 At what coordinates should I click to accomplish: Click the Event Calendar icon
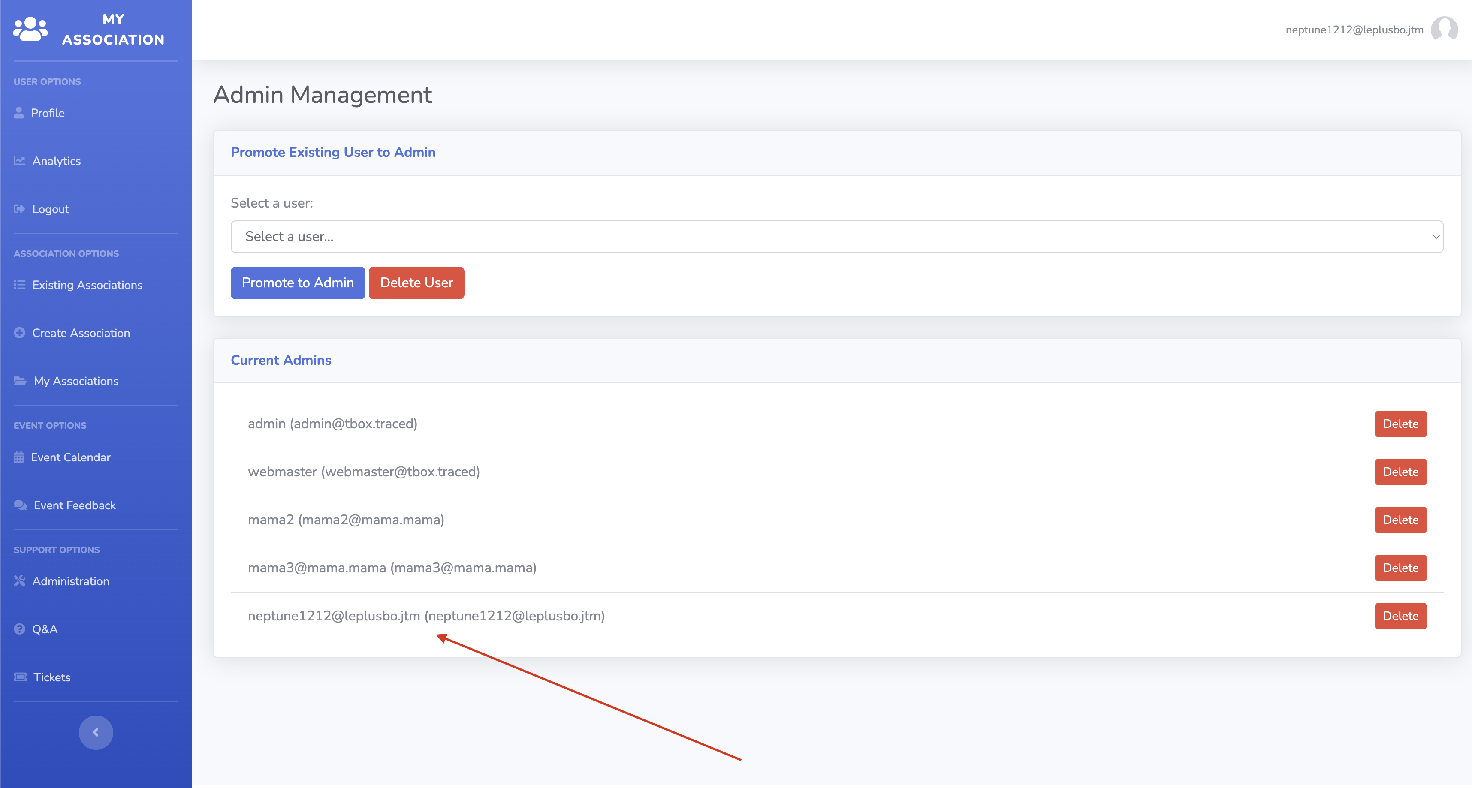tap(19, 457)
